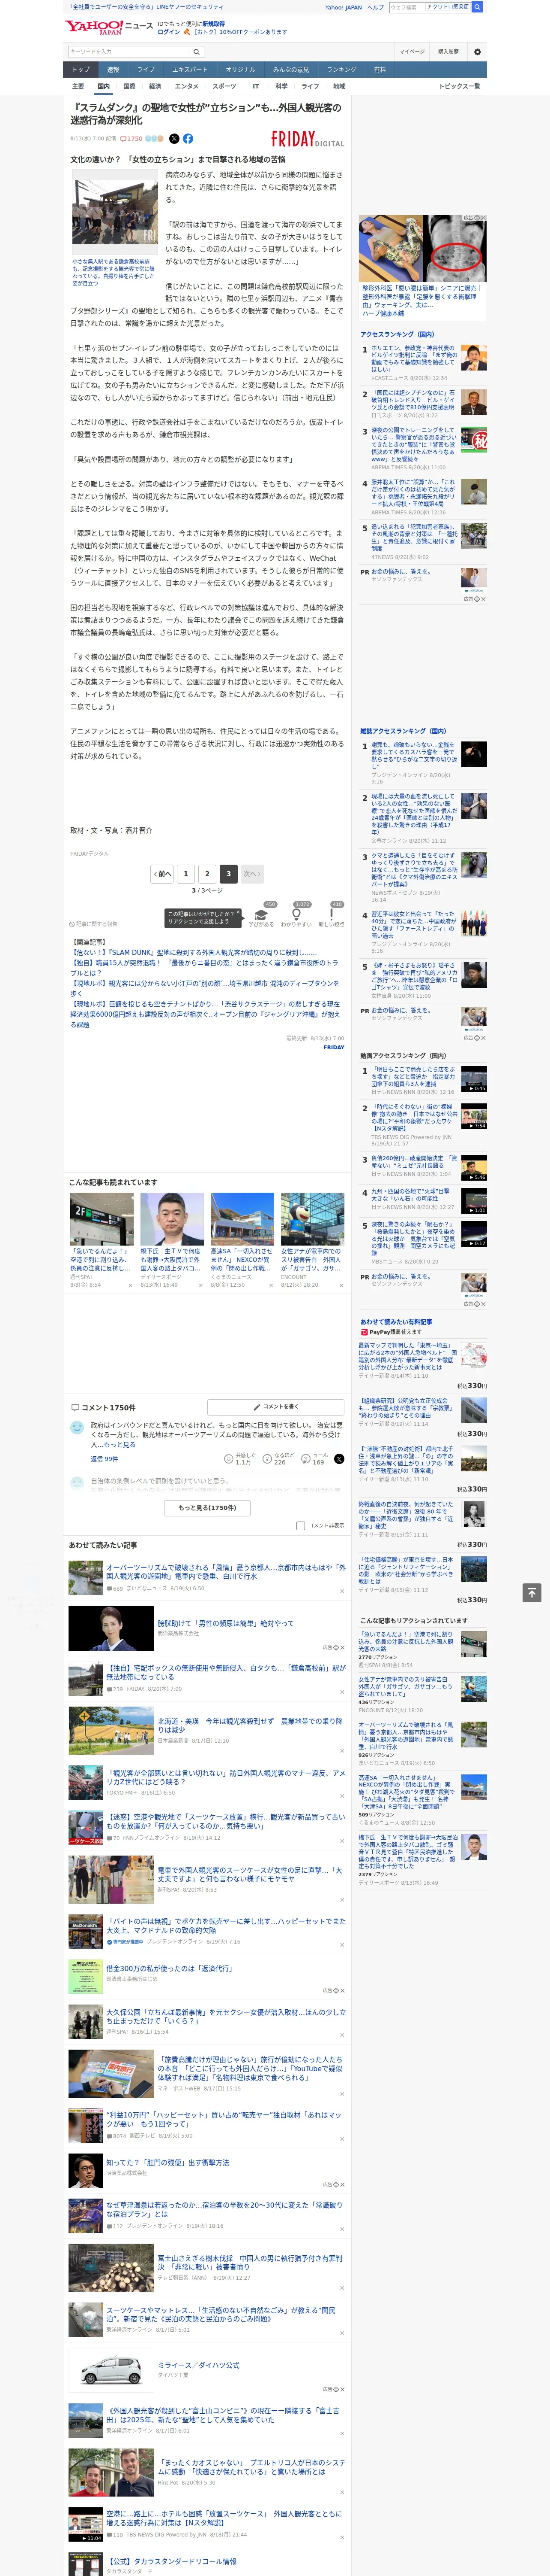The width and height of the screenshot is (550, 2576).
Task: Share the article on X (Twitter)
Action: pyautogui.click(x=173, y=139)
